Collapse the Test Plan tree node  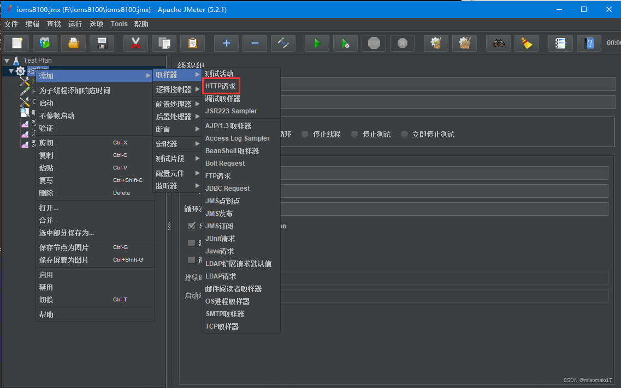coord(7,61)
